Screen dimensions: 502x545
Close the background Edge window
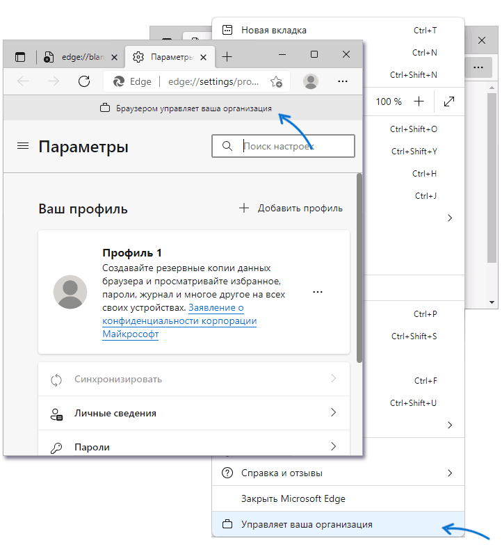pyautogui.click(x=481, y=40)
